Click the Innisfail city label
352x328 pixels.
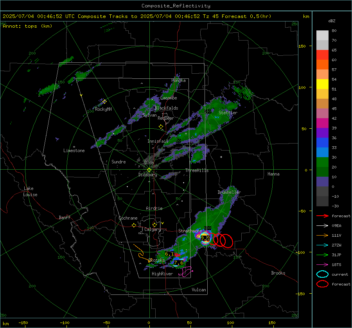[x=158, y=141]
